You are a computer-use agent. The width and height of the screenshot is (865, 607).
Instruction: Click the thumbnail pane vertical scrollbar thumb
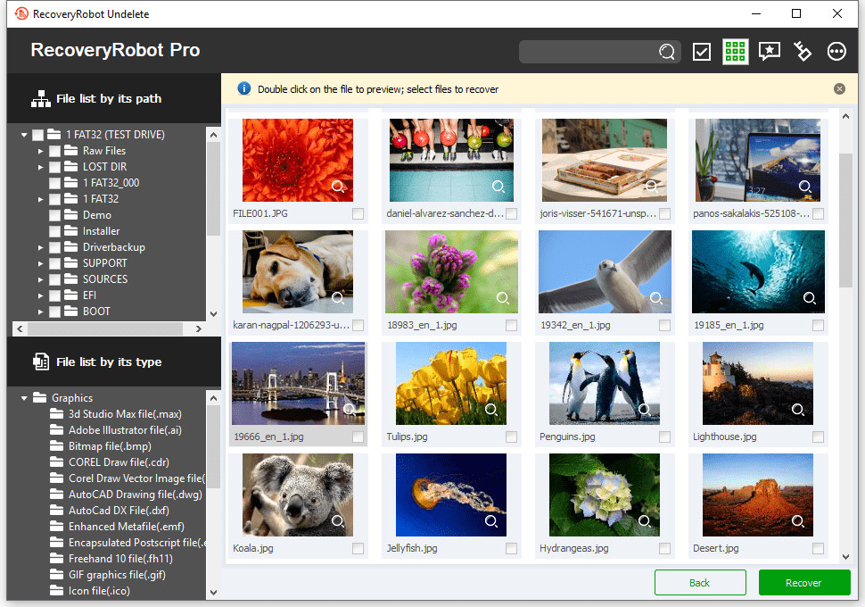point(845,220)
